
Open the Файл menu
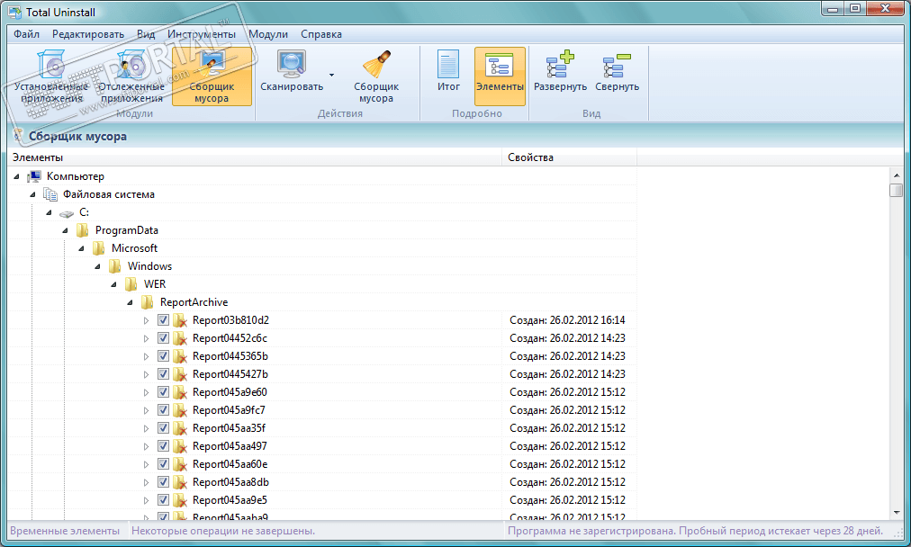point(27,34)
